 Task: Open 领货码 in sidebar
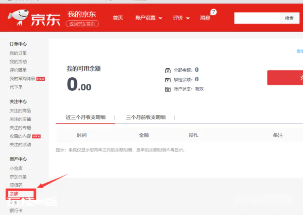click(16, 185)
